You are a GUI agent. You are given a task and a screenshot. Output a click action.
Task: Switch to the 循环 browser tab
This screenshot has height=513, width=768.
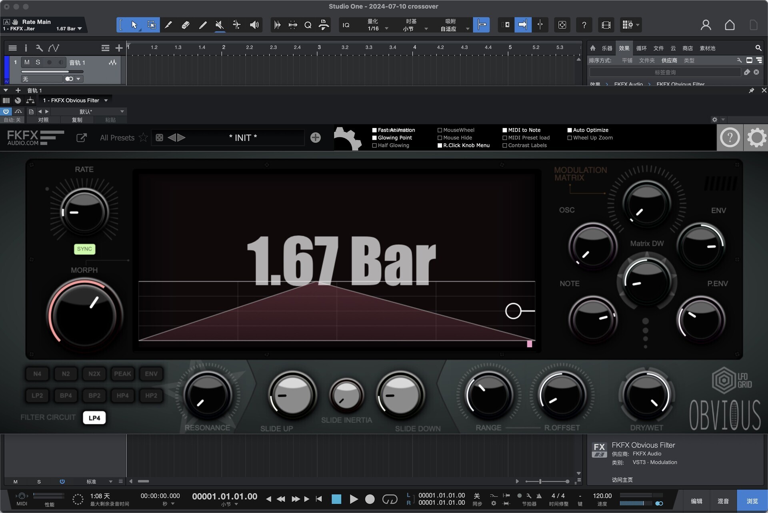point(641,48)
